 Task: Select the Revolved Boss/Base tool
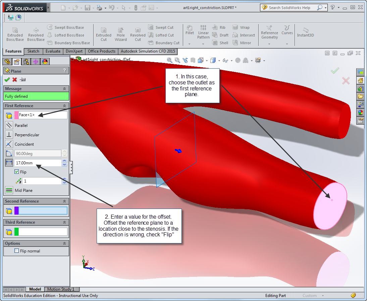[36, 34]
